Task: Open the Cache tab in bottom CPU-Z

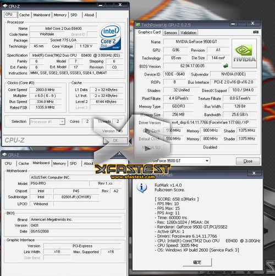Action: [x=24, y=164]
